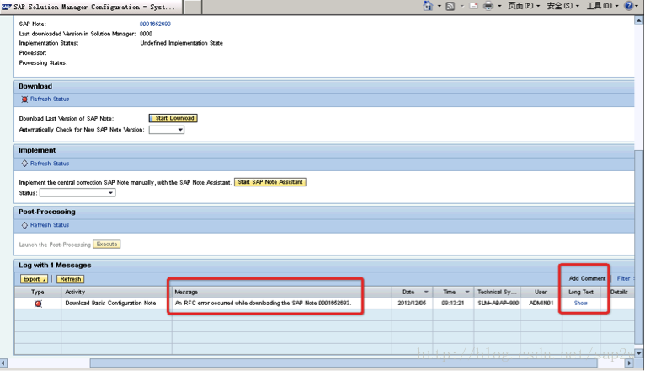Click the Print icon in browser toolbar

(x=488, y=6)
